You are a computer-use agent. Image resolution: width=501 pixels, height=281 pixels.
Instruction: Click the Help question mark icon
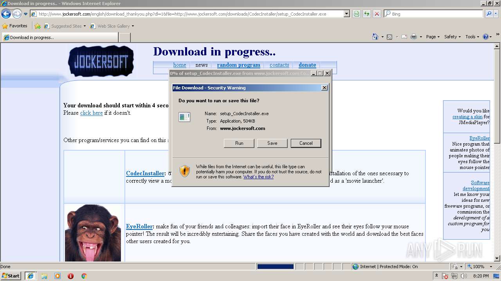(x=486, y=37)
